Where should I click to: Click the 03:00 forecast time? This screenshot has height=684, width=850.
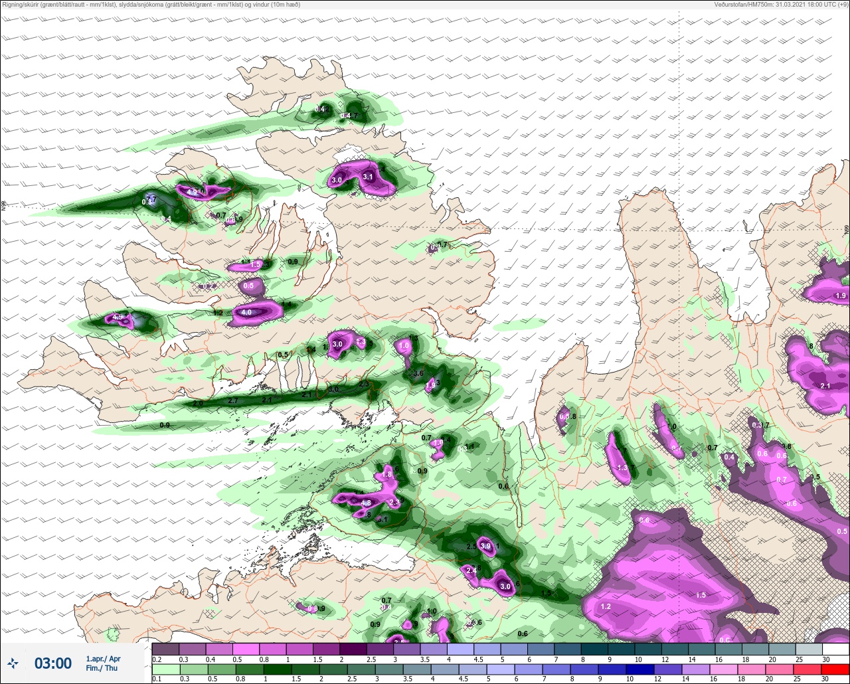point(53,663)
